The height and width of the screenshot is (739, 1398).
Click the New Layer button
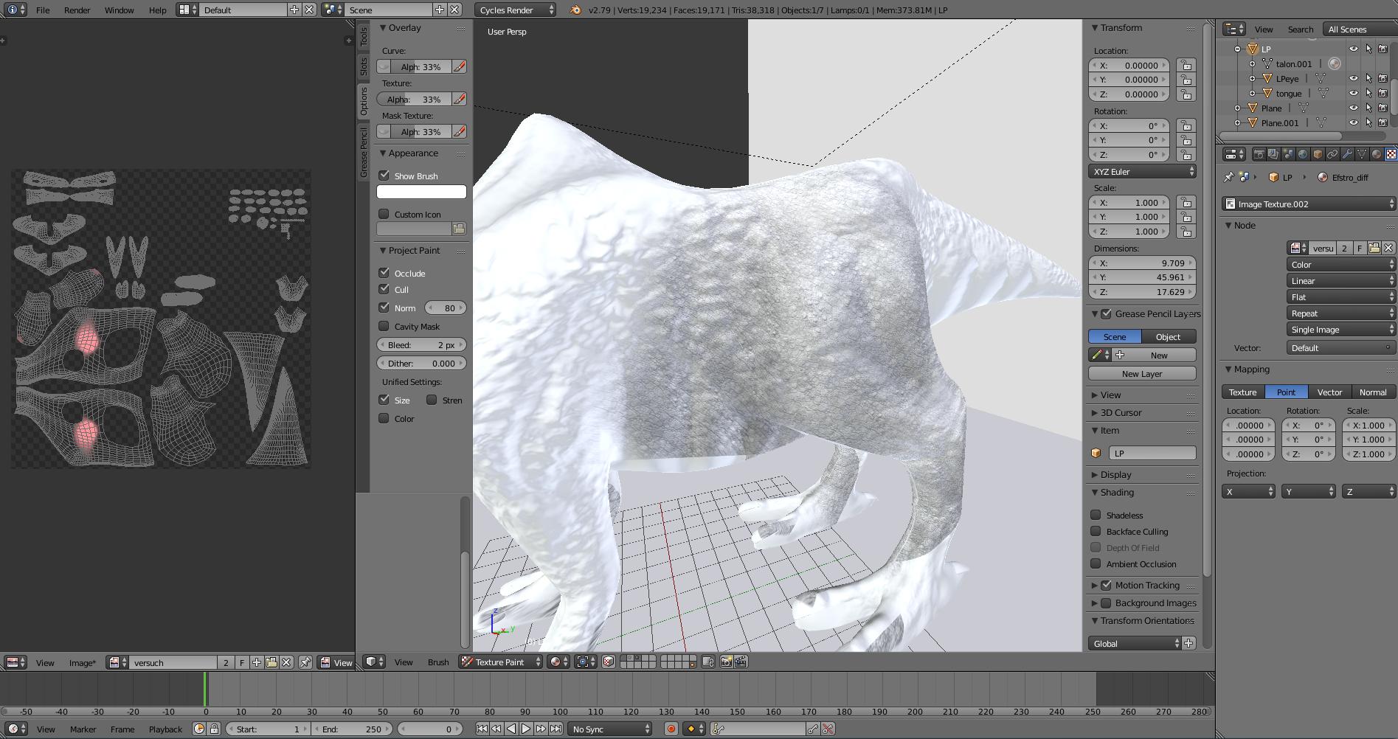pyautogui.click(x=1142, y=373)
